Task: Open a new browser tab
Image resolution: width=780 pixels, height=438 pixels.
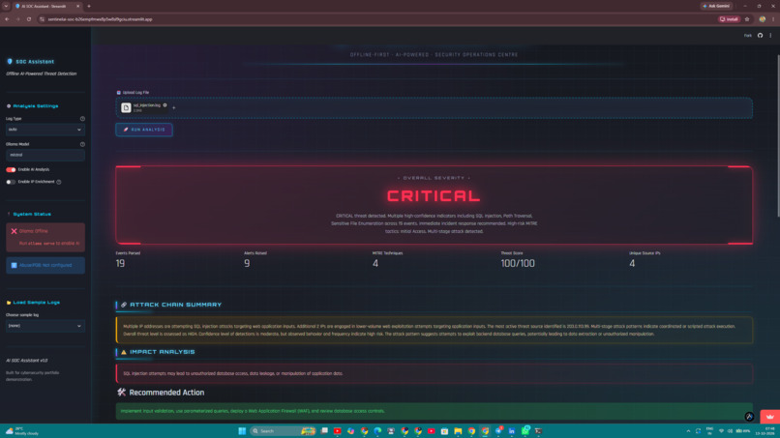Action: [89, 6]
